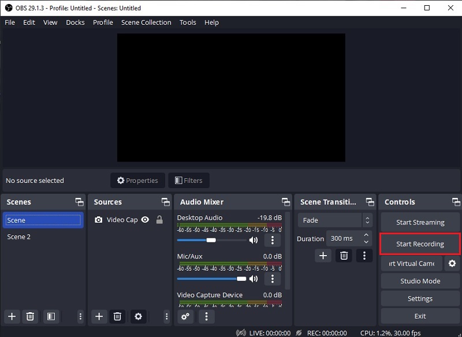This screenshot has height=337, width=462.
Task: Click the recording status icon beside REC
Action: pyautogui.click(x=299, y=333)
